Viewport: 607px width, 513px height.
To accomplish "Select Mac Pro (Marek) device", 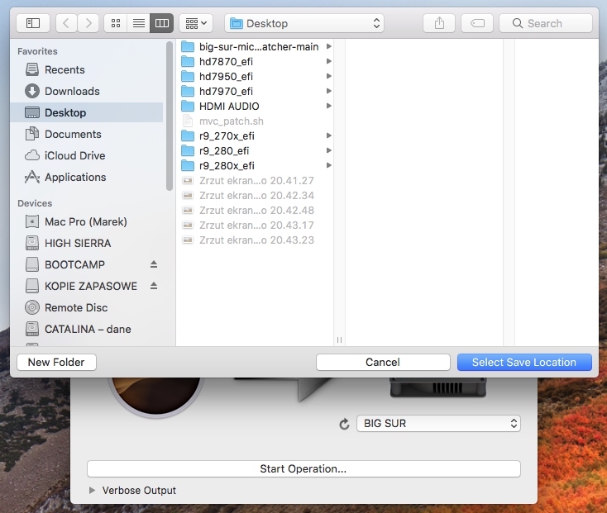I will click(x=87, y=221).
